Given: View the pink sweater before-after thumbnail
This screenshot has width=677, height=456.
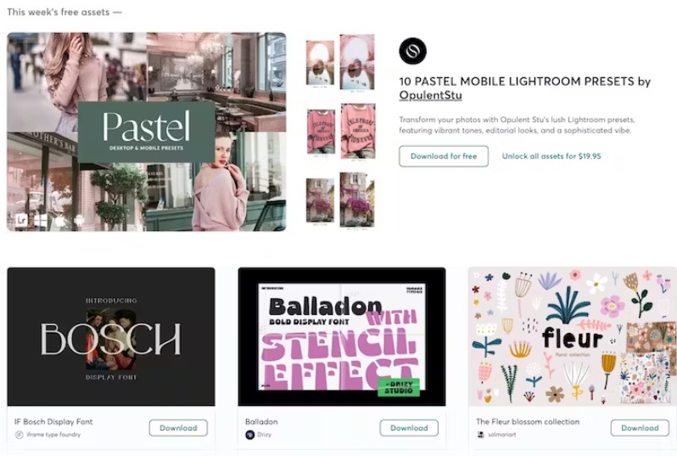Looking at the screenshot, I should (x=341, y=132).
